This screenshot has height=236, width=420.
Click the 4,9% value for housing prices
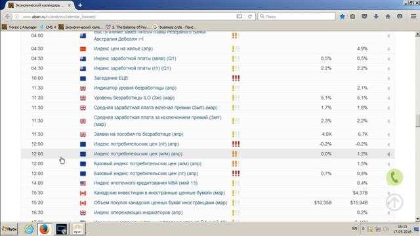362,49
